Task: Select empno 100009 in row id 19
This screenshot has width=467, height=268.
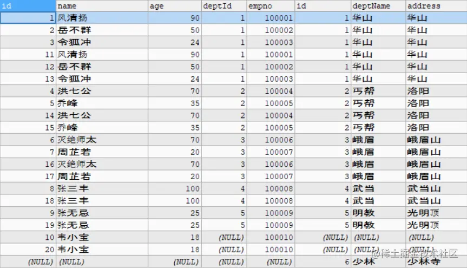Action: [271, 226]
